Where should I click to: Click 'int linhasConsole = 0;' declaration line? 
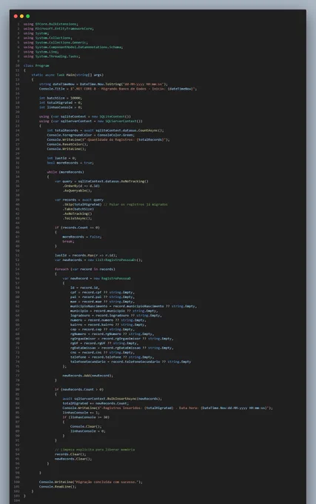[61, 107]
